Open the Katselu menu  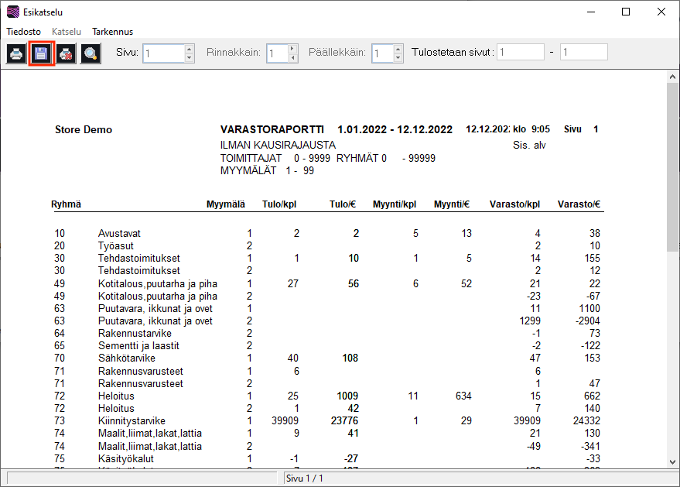click(x=67, y=32)
